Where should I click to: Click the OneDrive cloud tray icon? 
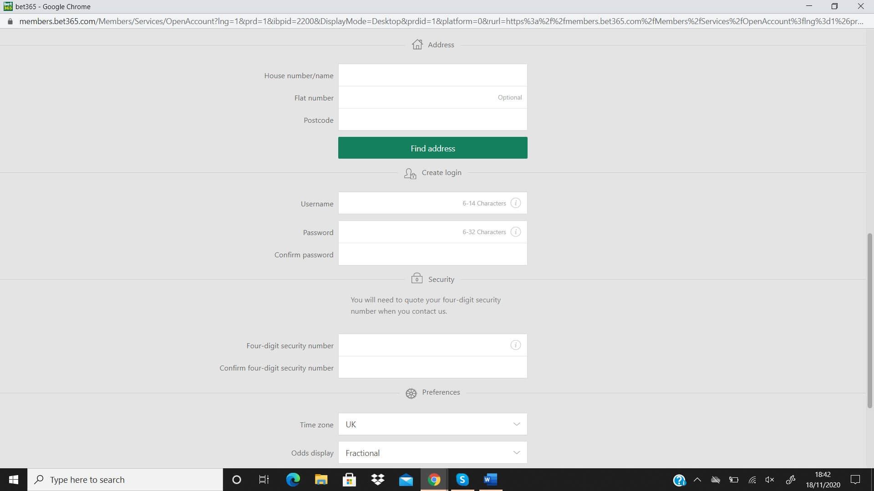coord(716,480)
